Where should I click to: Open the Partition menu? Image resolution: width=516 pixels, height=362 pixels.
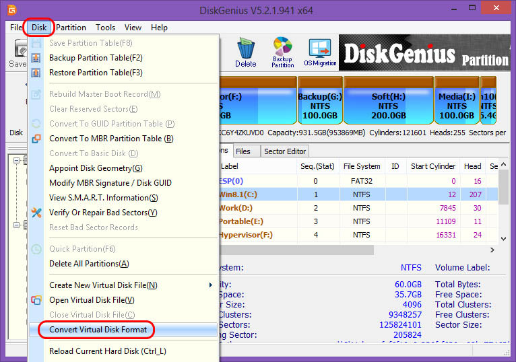tap(71, 28)
